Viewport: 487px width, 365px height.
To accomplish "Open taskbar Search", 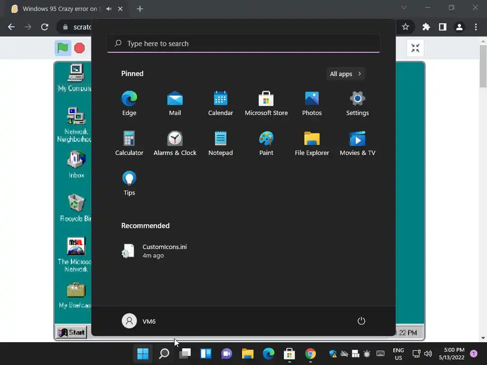I will click(164, 354).
